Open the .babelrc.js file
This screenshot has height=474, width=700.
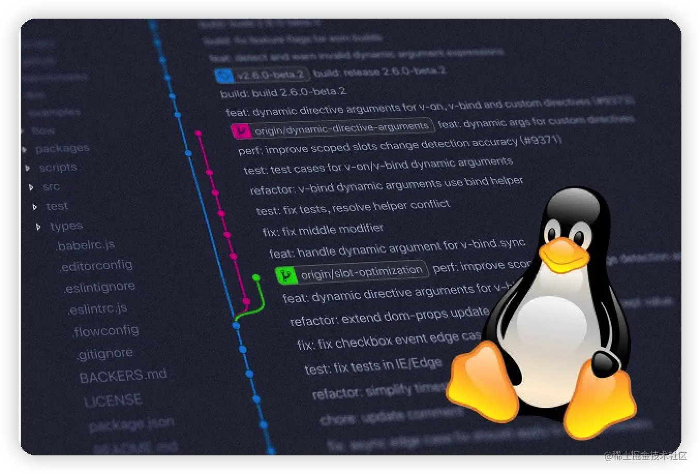click(85, 245)
